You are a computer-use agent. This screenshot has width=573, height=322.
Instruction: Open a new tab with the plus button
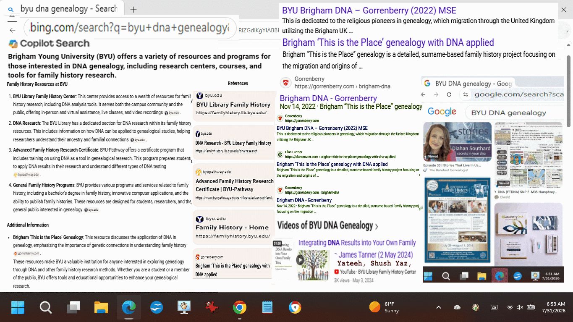pos(133,9)
